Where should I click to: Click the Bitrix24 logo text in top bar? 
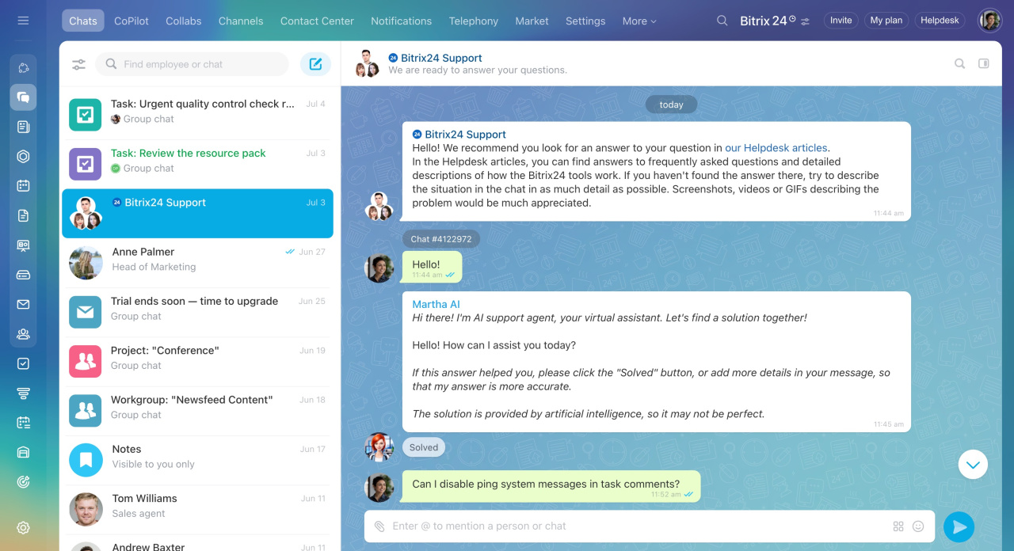tap(764, 21)
